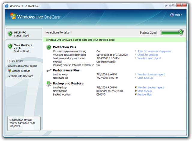Click 'Reminder on 7/27/2008' value
This screenshot has height=141, width=192.
[109, 91]
